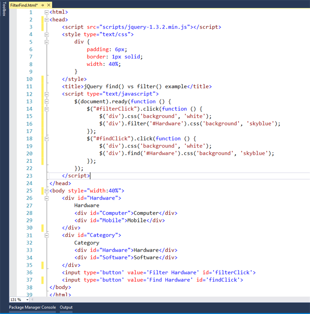Collapse the Hardware div on line 26
This screenshot has height=314, width=310.
coord(47,198)
